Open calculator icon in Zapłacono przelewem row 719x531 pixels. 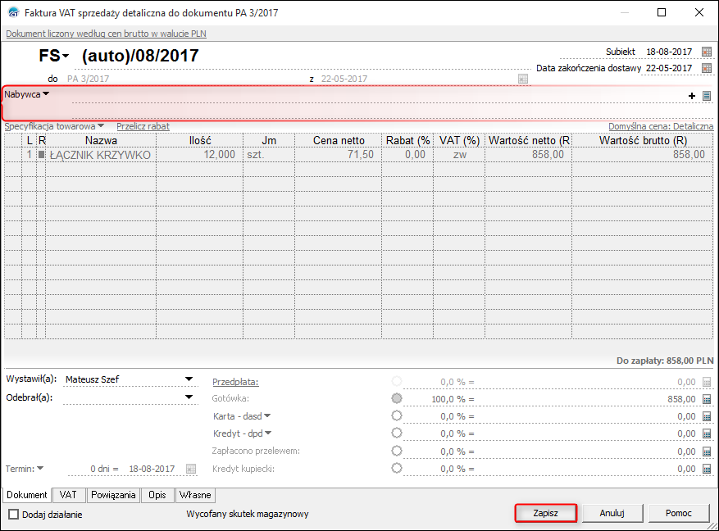click(707, 452)
